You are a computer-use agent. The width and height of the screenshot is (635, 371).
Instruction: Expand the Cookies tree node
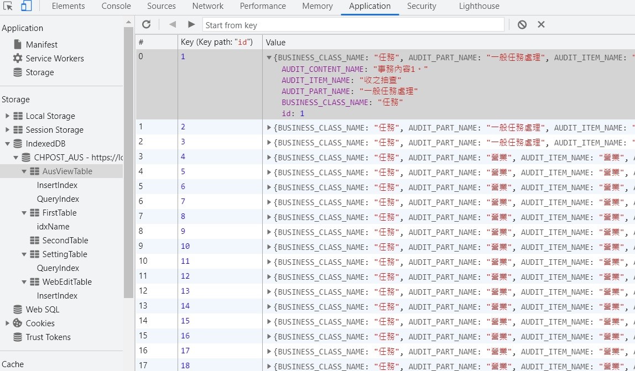pos(7,323)
